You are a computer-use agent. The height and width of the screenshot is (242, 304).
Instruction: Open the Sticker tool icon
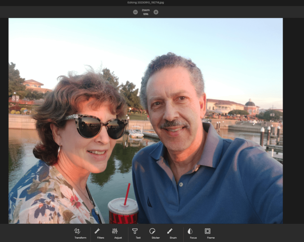pyautogui.click(x=152, y=231)
